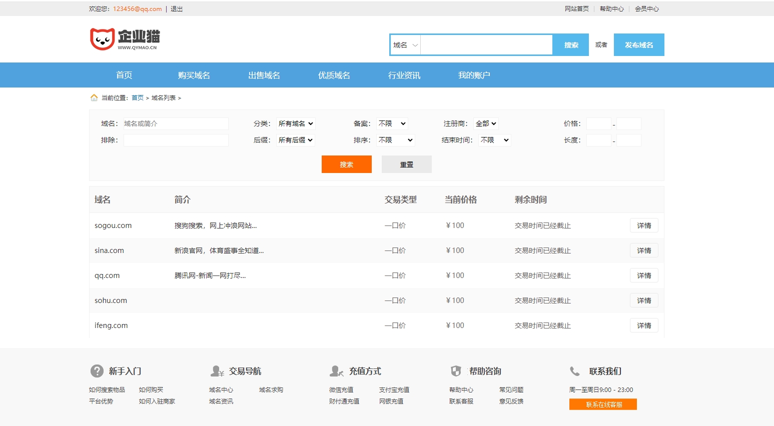774x426 pixels.
Task: Open 如何入驻商家 footer link
Action: click(x=157, y=401)
